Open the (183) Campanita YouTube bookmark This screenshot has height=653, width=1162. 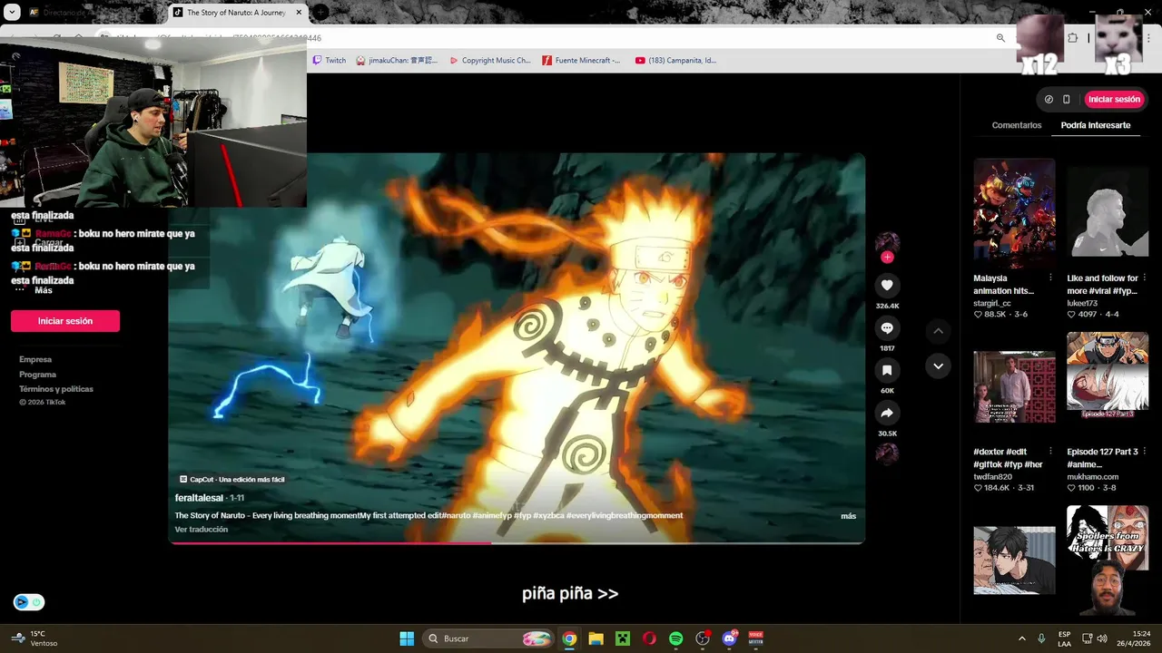tap(675, 60)
